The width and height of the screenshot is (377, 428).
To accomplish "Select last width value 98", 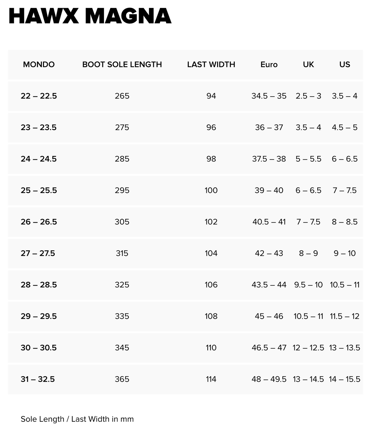I will point(211,159).
